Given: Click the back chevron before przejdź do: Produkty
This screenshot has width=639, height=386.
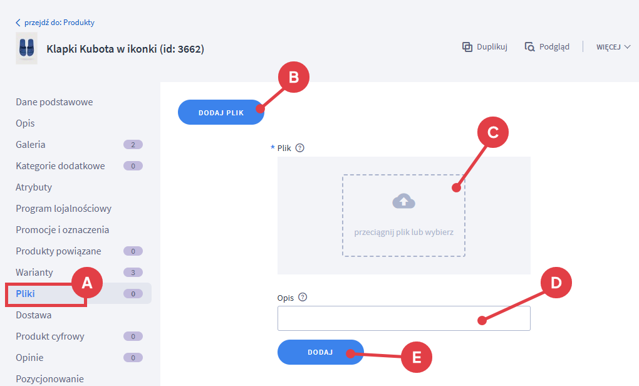Looking at the screenshot, I should point(18,23).
